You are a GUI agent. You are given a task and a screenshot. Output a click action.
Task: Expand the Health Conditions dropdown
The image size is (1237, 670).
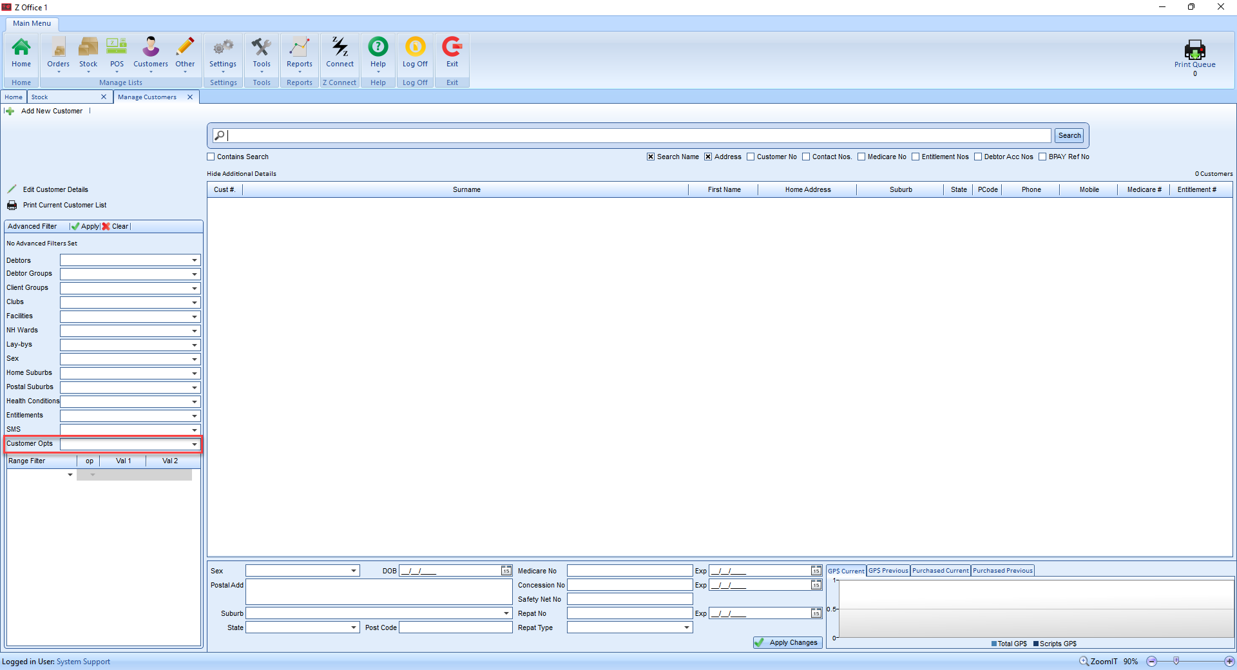195,402
